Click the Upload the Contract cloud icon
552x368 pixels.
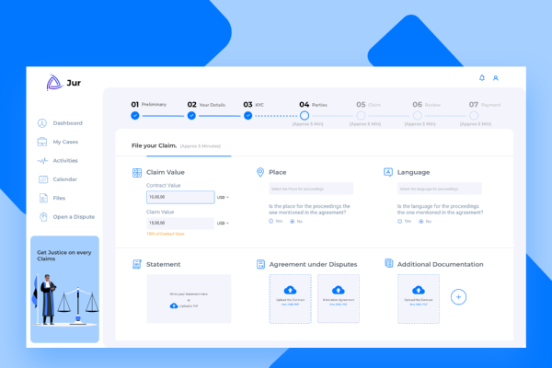pyautogui.click(x=291, y=290)
